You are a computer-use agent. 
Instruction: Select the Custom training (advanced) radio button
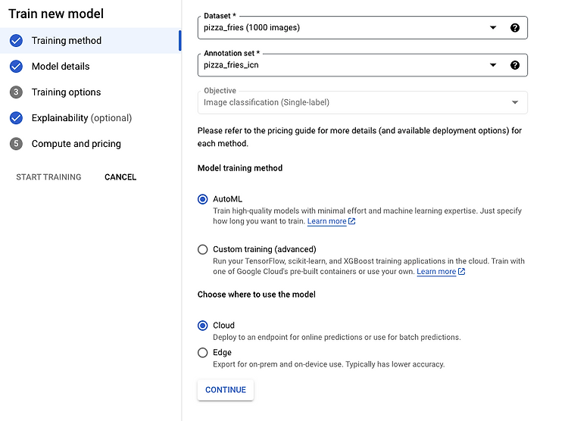tap(203, 249)
